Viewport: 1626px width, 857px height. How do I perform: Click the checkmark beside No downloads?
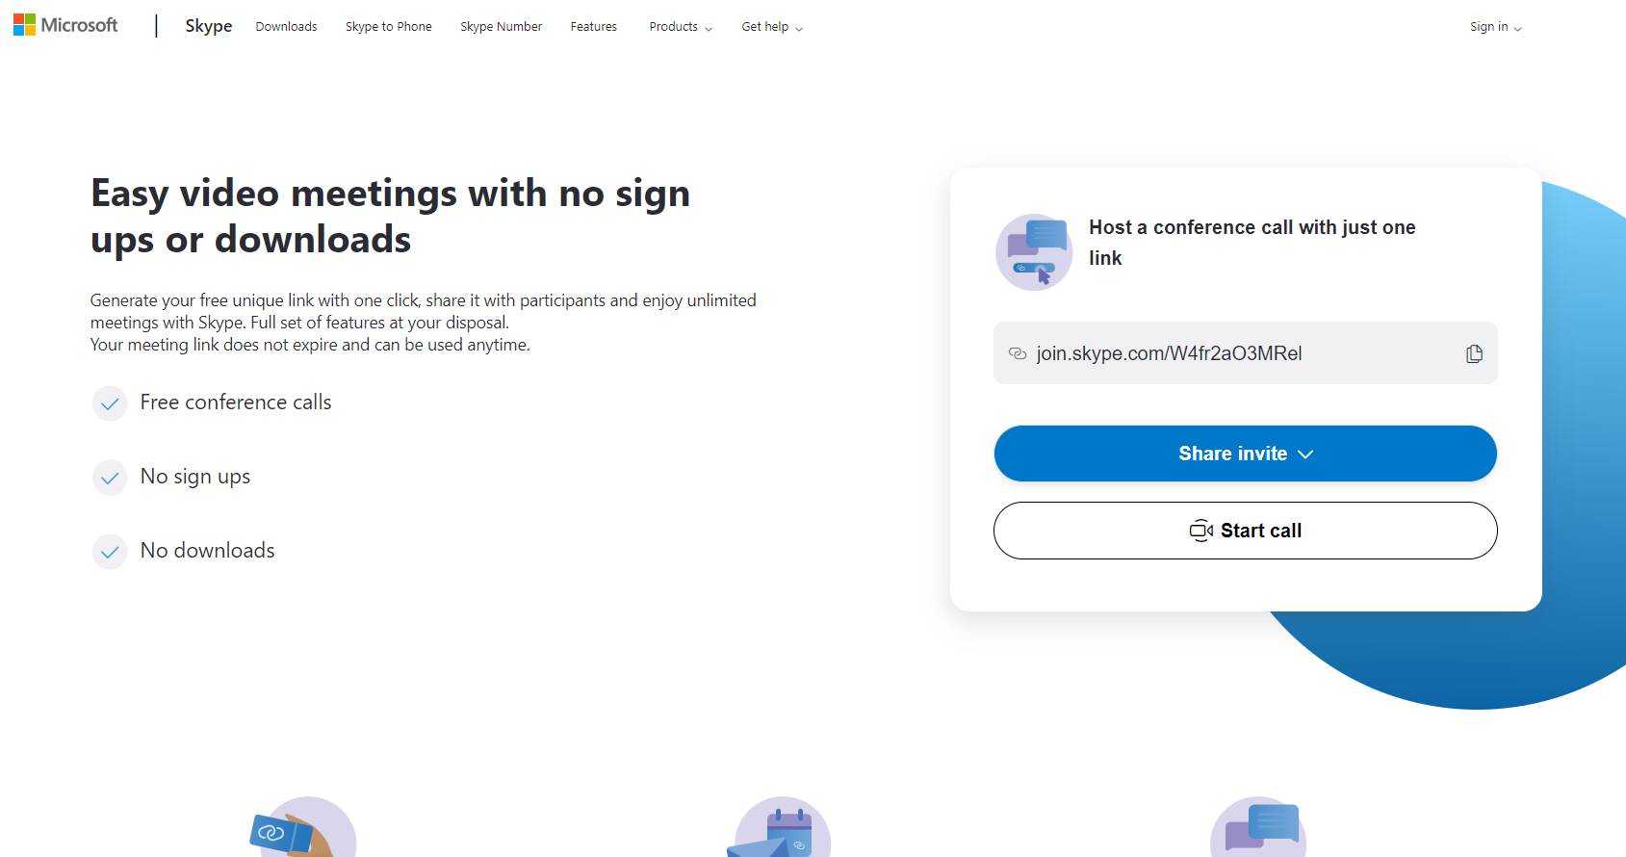110,552
